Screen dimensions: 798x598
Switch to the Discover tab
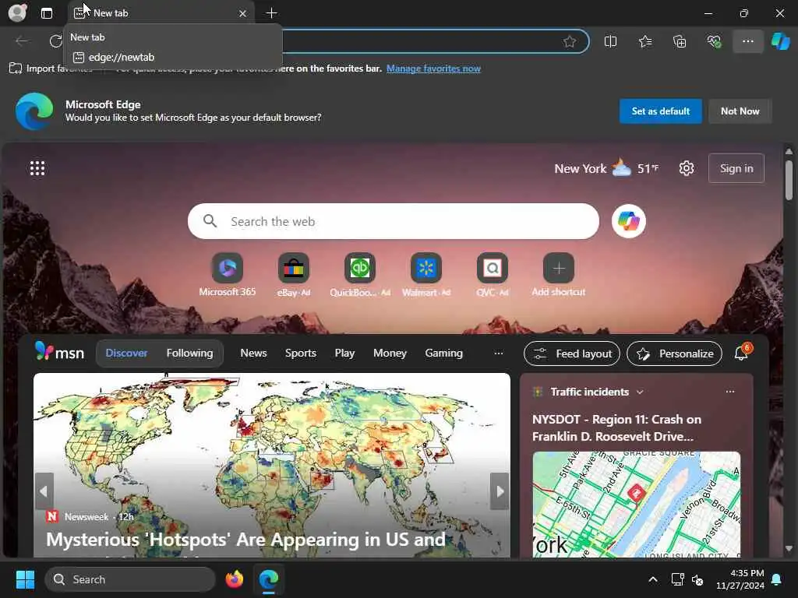(x=126, y=353)
